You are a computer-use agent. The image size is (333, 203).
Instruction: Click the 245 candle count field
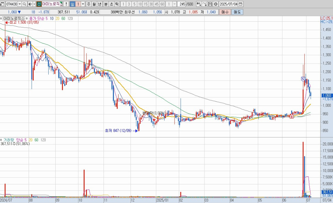pyautogui.click(x=182, y=4)
